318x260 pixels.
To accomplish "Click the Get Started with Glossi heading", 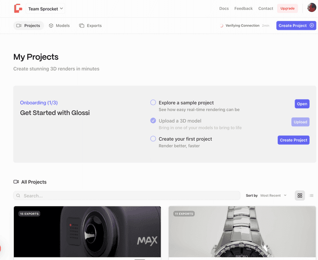I will pos(55,113).
